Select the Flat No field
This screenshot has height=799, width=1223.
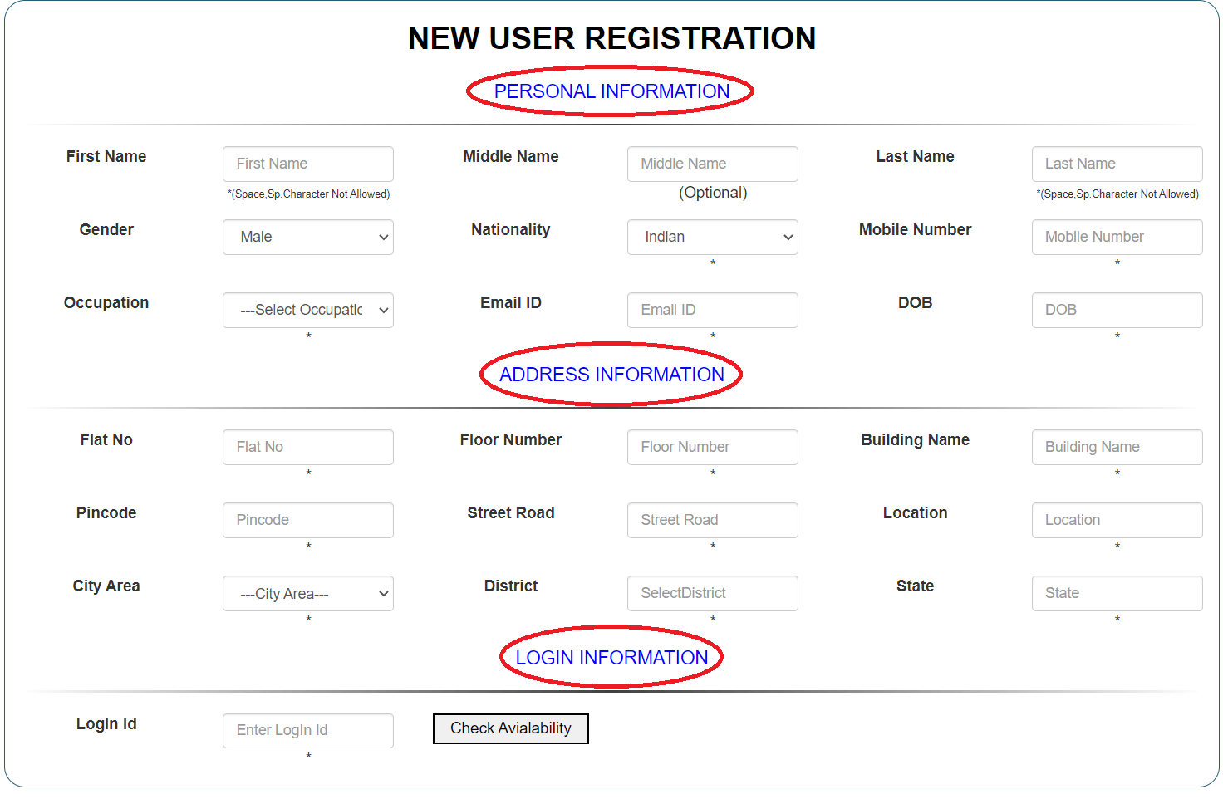(307, 447)
